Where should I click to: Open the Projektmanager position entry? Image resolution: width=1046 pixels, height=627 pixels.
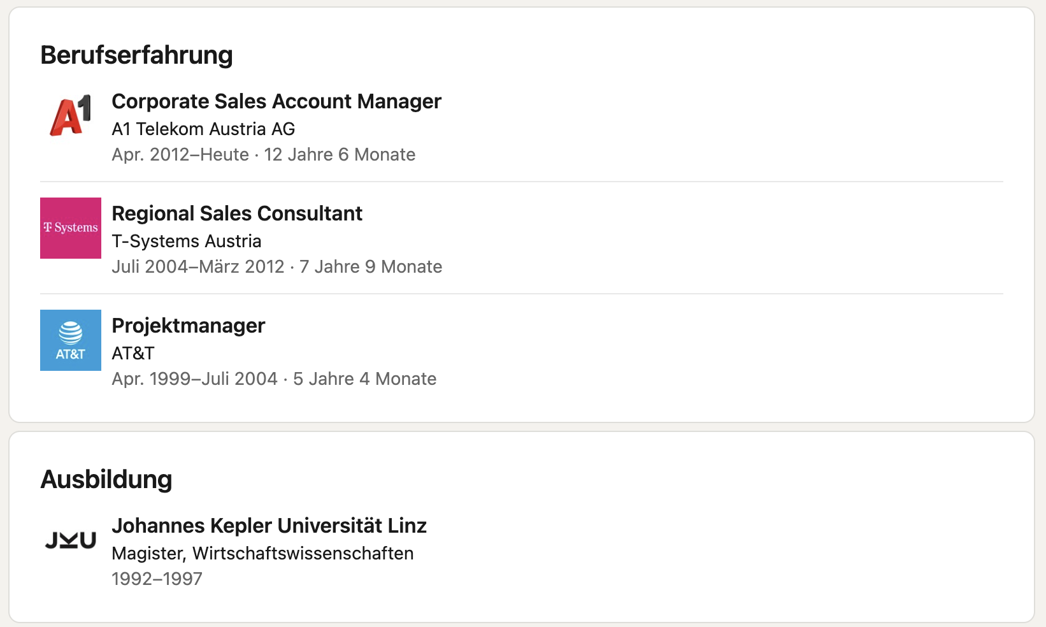pos(189,326)
